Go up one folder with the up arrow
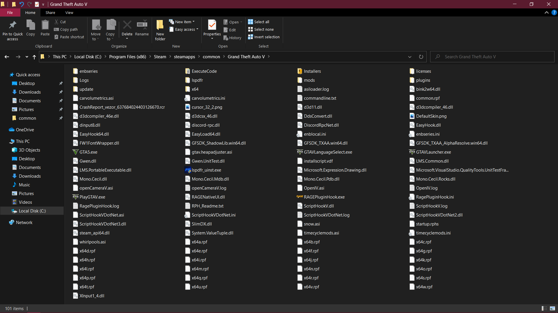 tap(34, 57)
